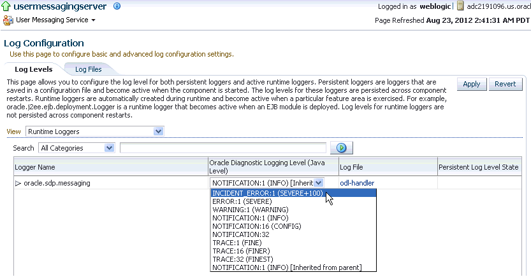
Task: Choose NOTIFICATION:1 (INFO) [Inherited from parent]
Action: [x=293, y=267]
